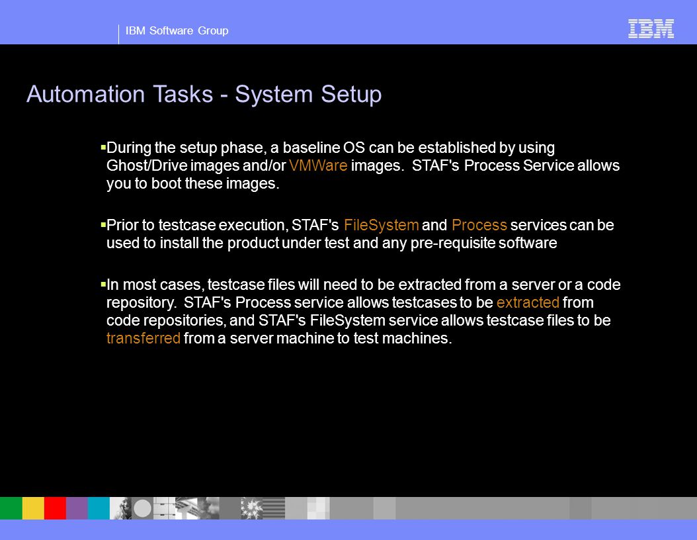The image size is (697, 540).
Task: Click the purple square in footer strip
Action: pos(77,508)
